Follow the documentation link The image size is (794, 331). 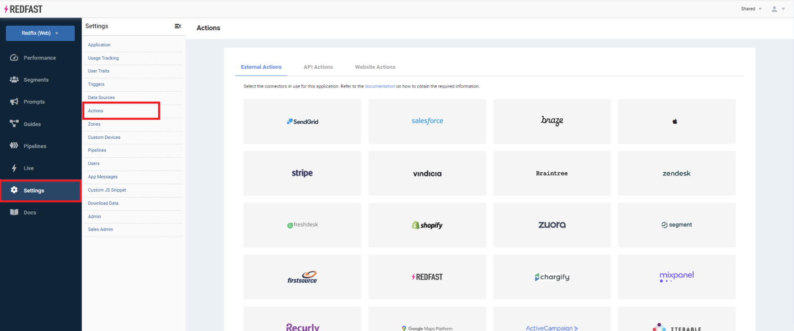(380, 86)
